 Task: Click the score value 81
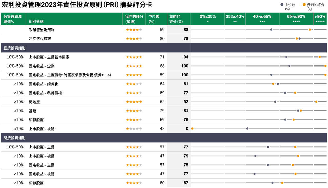(x=186, y=111)
